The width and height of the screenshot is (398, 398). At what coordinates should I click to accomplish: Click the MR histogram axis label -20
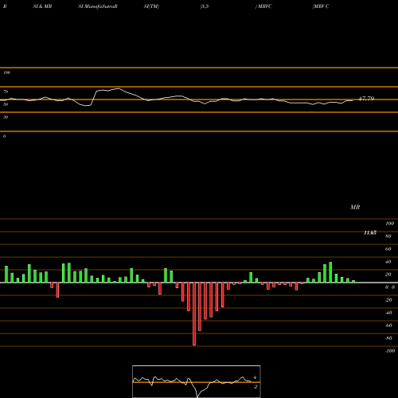point(388,300)
